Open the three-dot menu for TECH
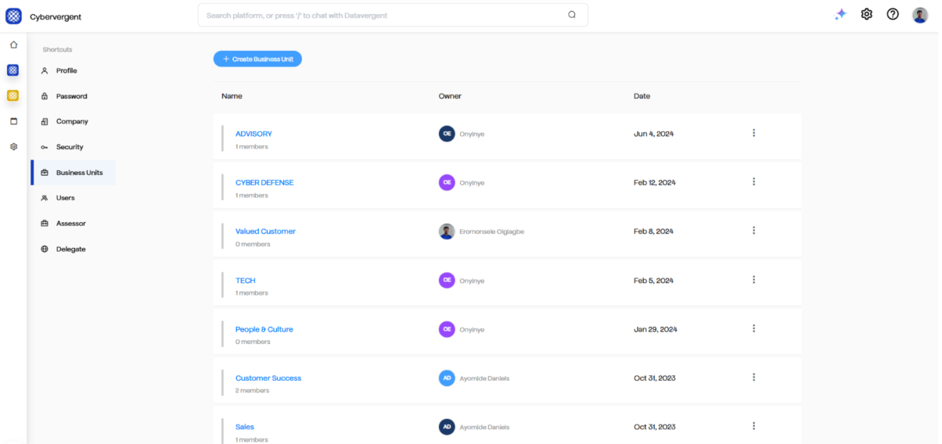The image size is (942, 444). [x=753, y=280]
